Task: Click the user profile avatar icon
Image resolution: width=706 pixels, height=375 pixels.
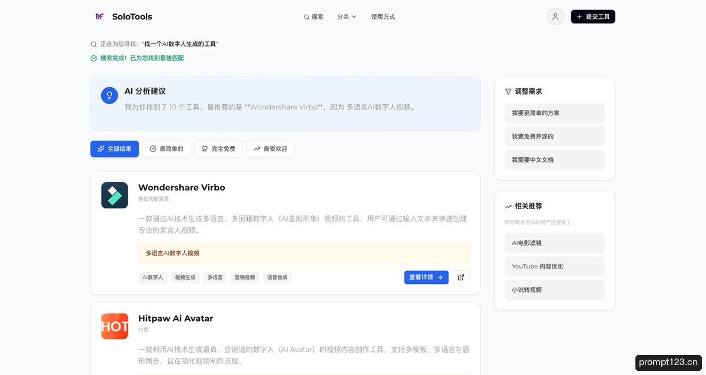Action: 555,16
